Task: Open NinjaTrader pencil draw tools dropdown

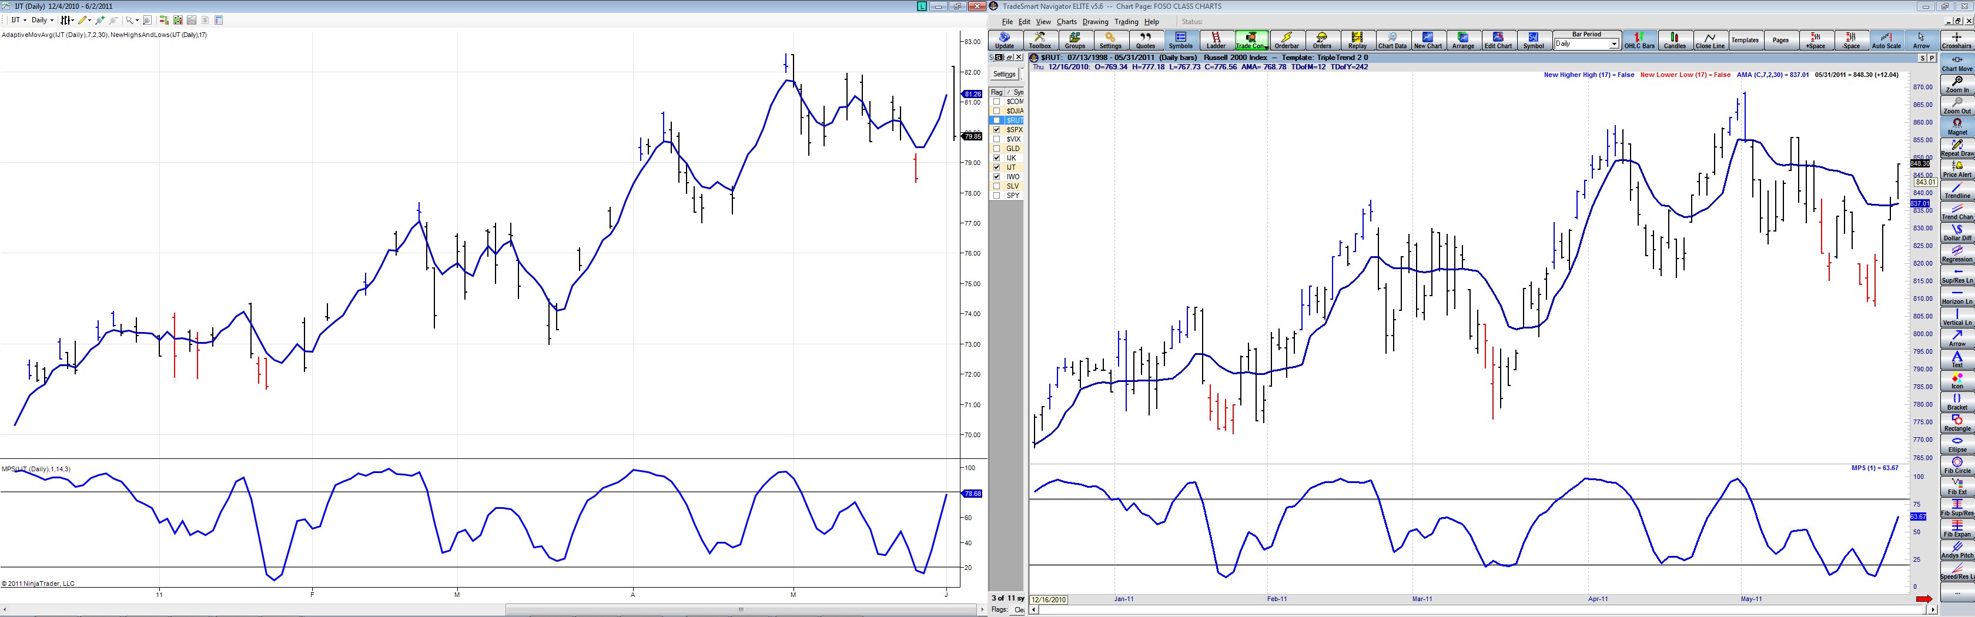Action: tap(84, 20)
